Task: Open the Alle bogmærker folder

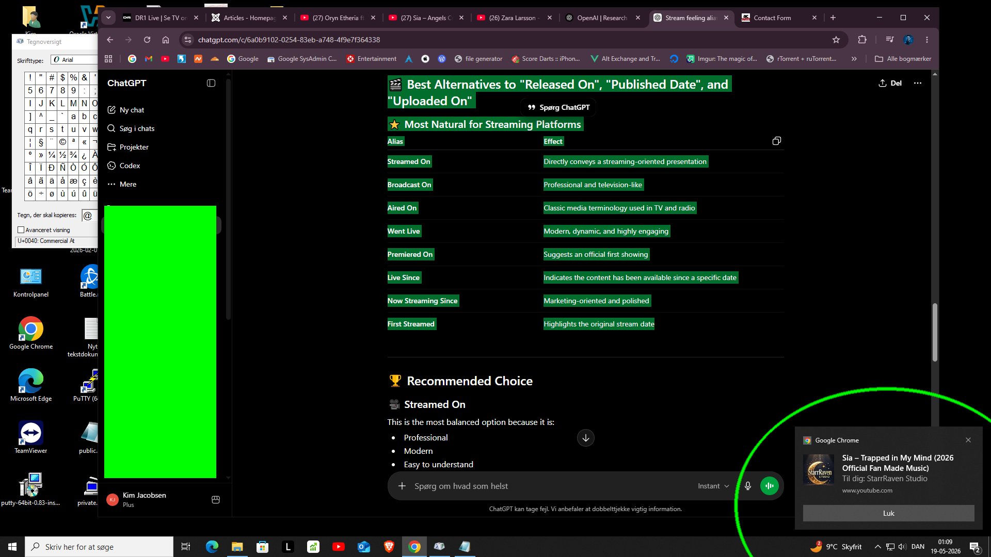Action: pos(903,59)
